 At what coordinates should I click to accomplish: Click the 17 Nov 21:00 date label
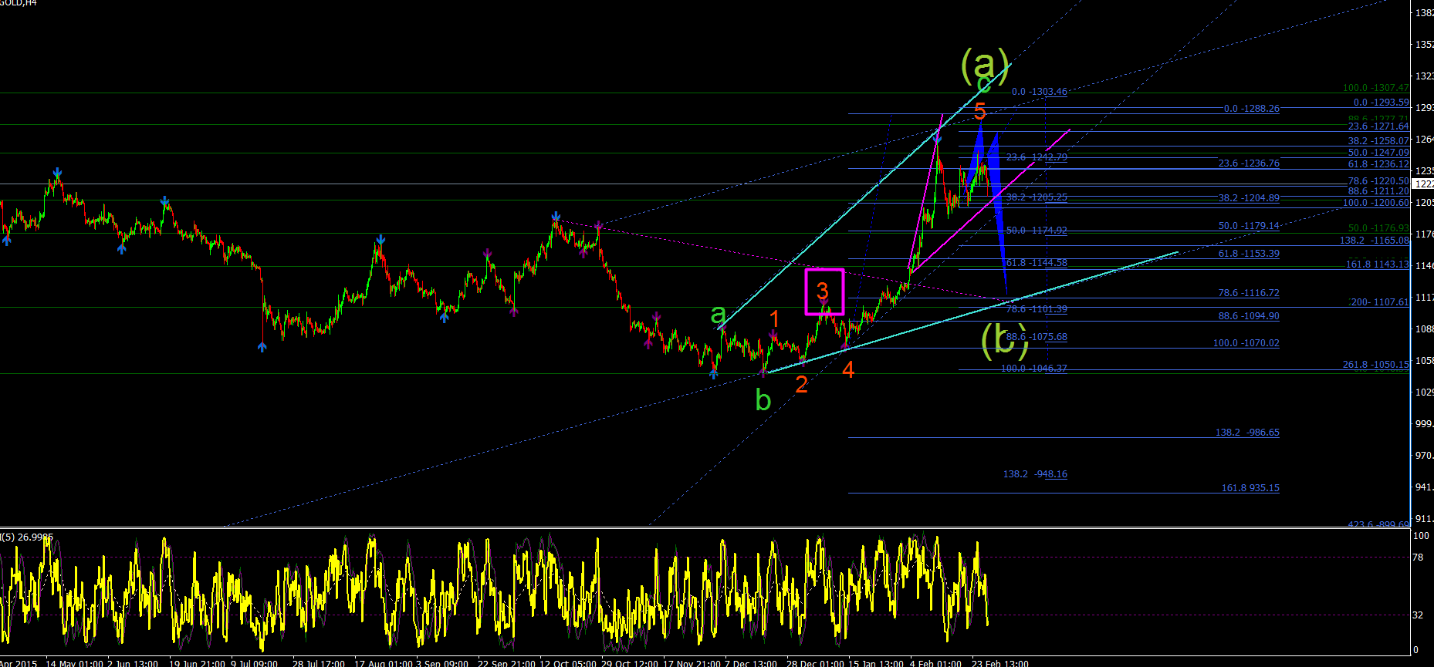point(692,663)
